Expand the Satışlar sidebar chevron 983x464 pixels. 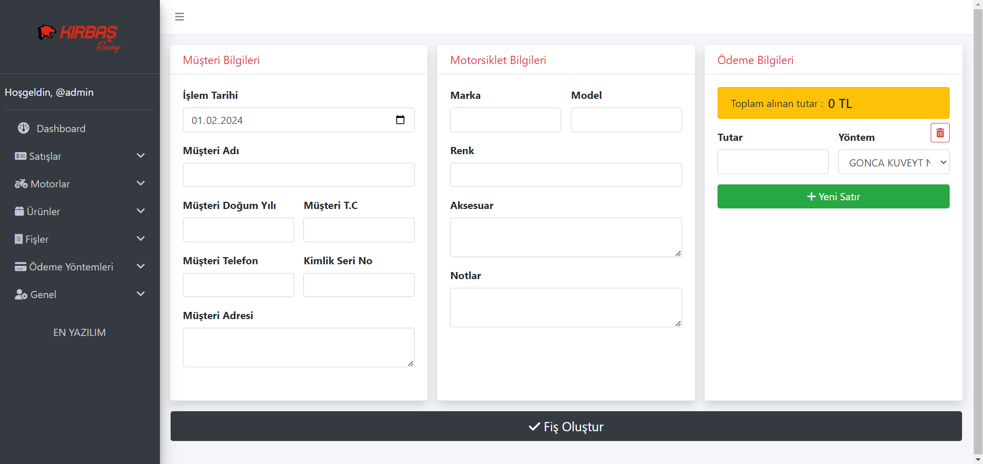(x=141, y=156)
